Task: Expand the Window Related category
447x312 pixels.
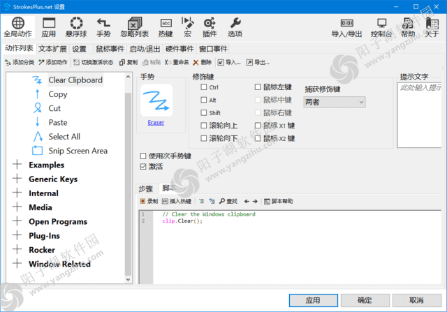Action: 17,264
